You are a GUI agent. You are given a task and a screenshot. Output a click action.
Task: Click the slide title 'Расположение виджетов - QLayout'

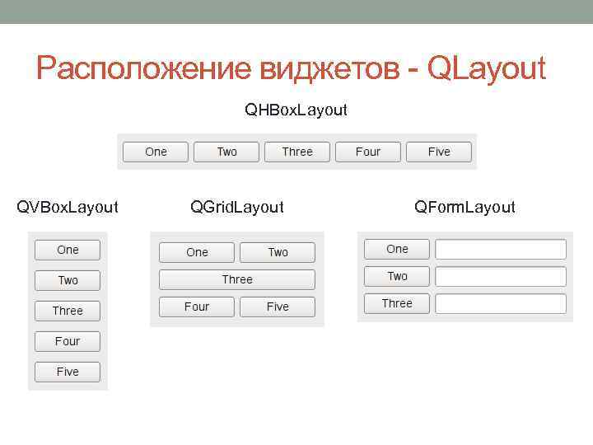291,68
